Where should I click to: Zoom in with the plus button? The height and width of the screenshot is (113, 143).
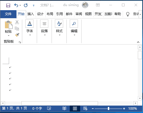(124, 109)
